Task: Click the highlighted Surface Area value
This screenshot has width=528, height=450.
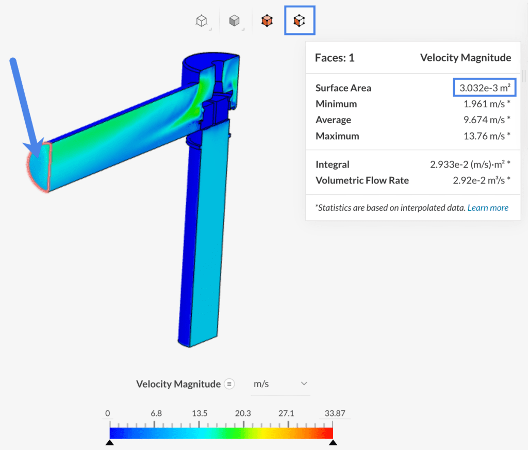Action: 484,88
